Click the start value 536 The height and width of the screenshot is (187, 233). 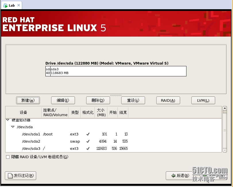[114, 148]
